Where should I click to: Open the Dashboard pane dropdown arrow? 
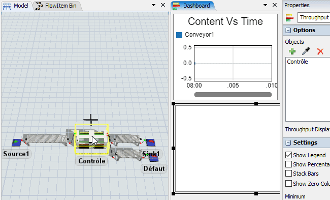[265, 5]
